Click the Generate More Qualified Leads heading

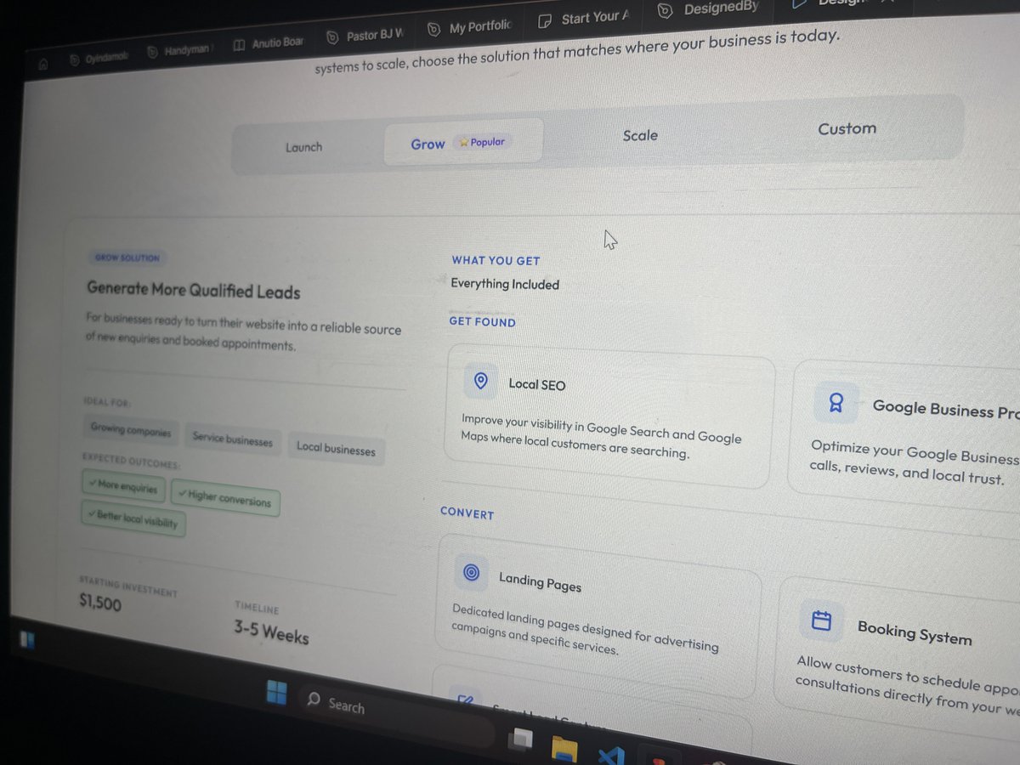[x=194, y=291]
